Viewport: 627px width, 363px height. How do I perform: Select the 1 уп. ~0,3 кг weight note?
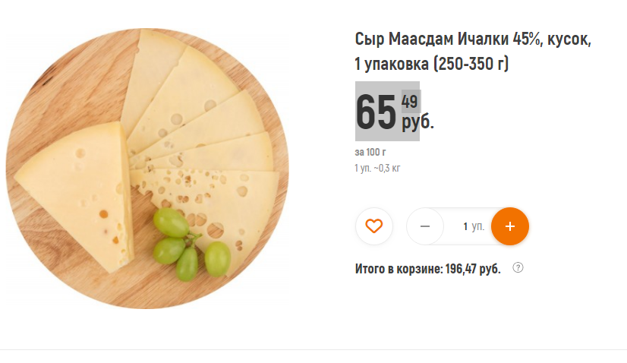point(377,168)
